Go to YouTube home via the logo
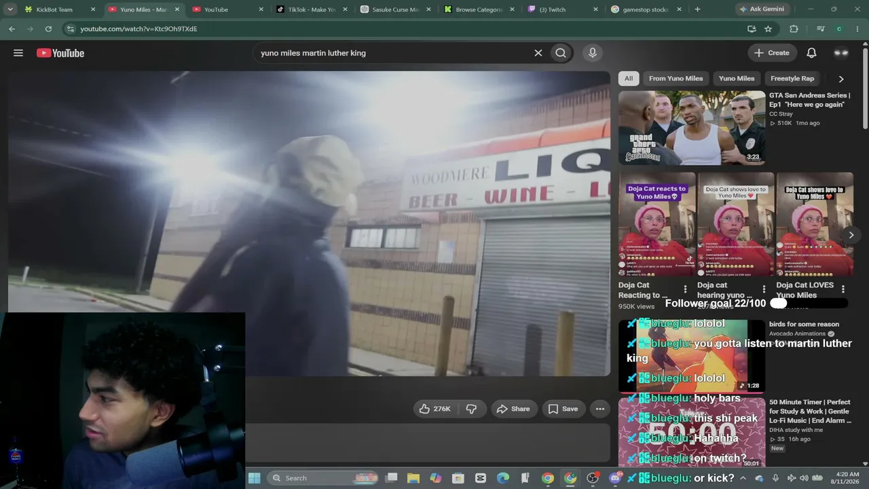 pos(60,53)
